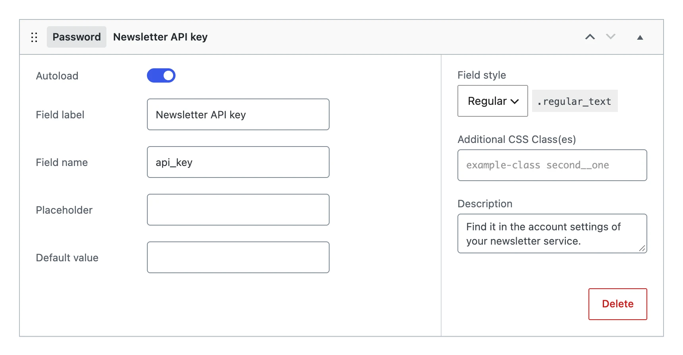This screenshot has width=683, height=355.
Task: Move field down with chevron arrow
Action: [611, 37]
